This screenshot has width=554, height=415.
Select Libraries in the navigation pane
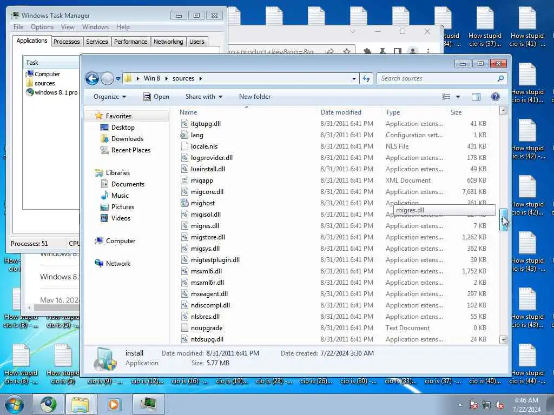coord(117,173)
